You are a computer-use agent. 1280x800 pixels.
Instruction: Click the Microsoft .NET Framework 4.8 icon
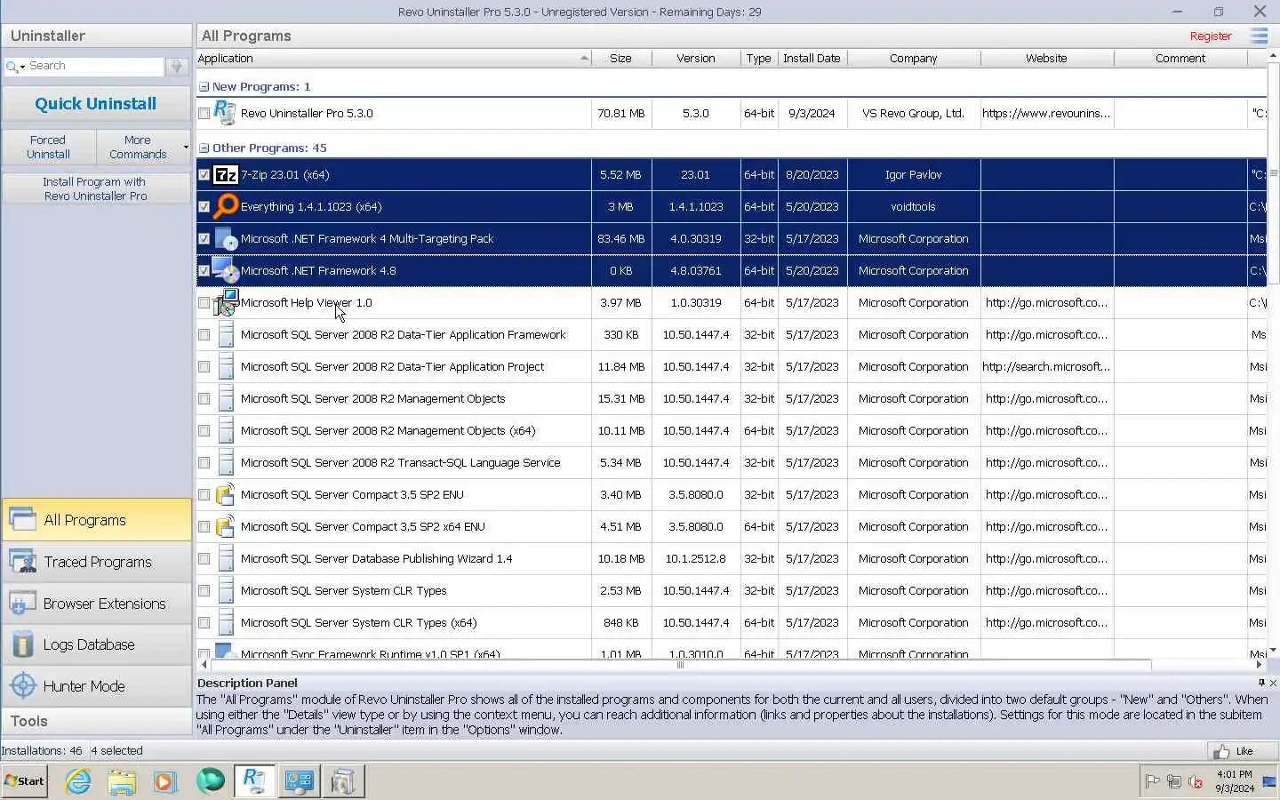(226, 270)
